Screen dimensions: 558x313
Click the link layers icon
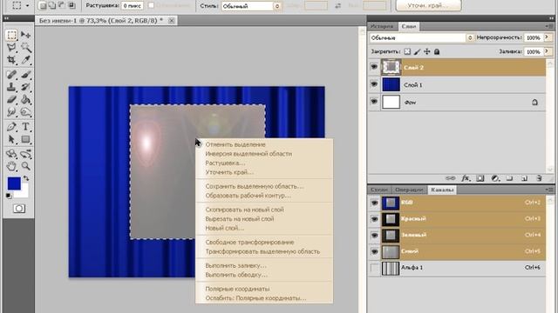(x=450, y=178)
